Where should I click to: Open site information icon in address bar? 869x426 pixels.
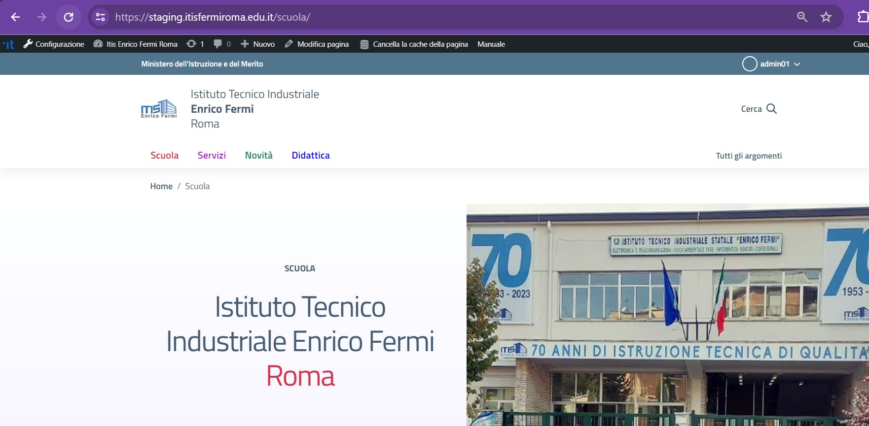(x=100, y=17)
